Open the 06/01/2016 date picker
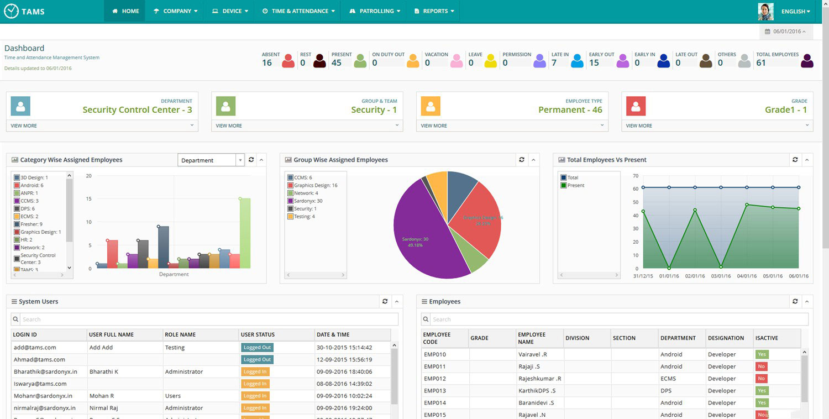The image size is (829, 419). tap(786, 32)
